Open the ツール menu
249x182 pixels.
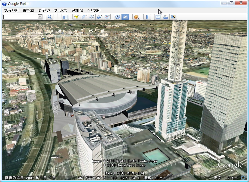coord(60,10)
